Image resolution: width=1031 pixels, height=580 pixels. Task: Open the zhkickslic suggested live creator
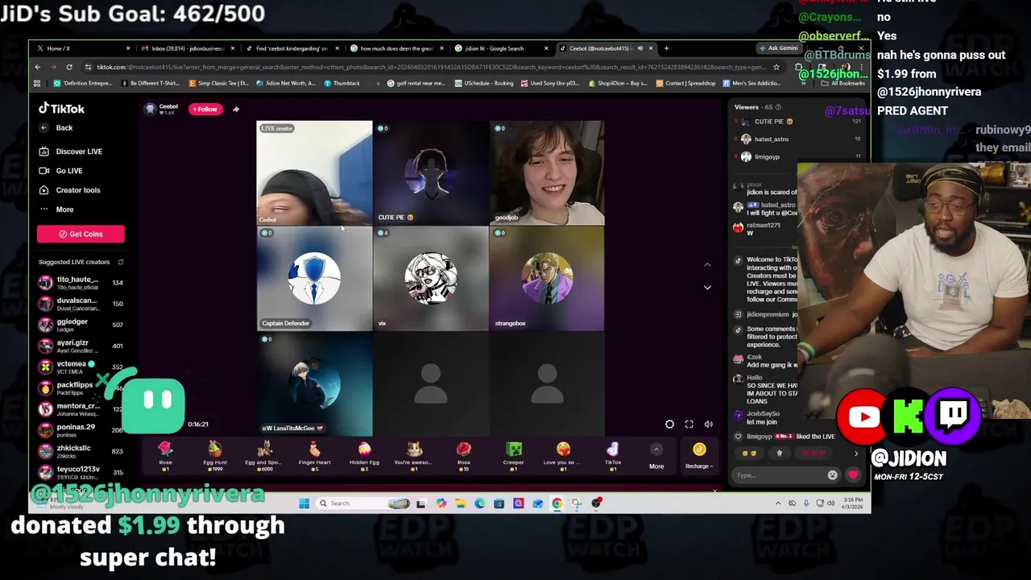[x=81, y=451]
